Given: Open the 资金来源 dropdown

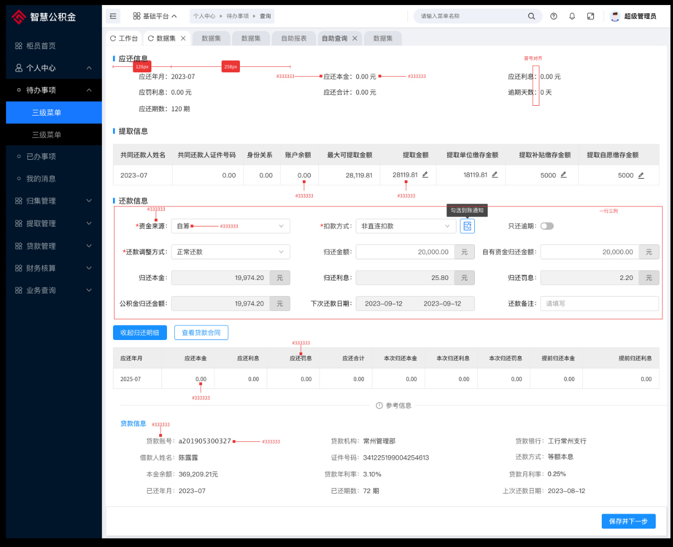Looking at the screenshot, I should coord(230,226).
